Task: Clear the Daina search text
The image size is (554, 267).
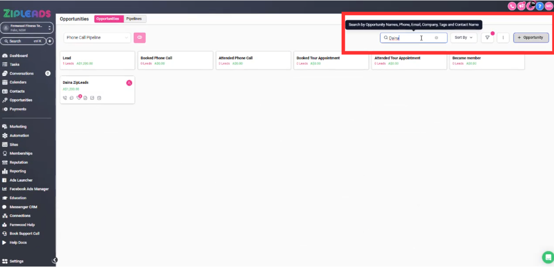Action: click(436, 38)
